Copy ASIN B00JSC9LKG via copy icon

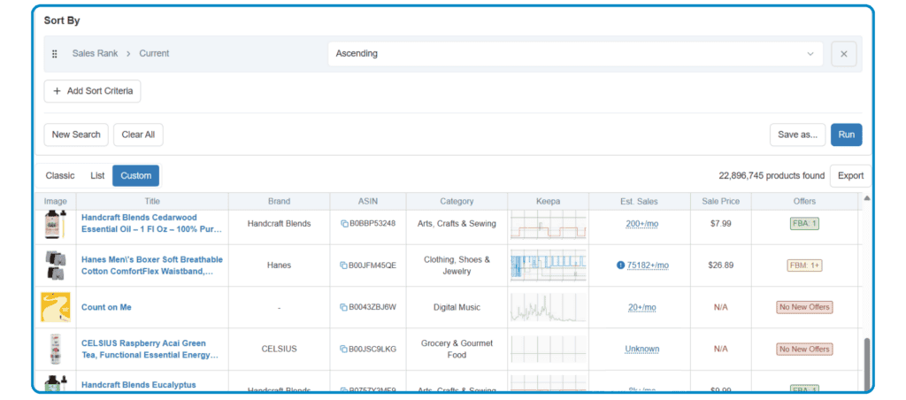coord(344,350)
